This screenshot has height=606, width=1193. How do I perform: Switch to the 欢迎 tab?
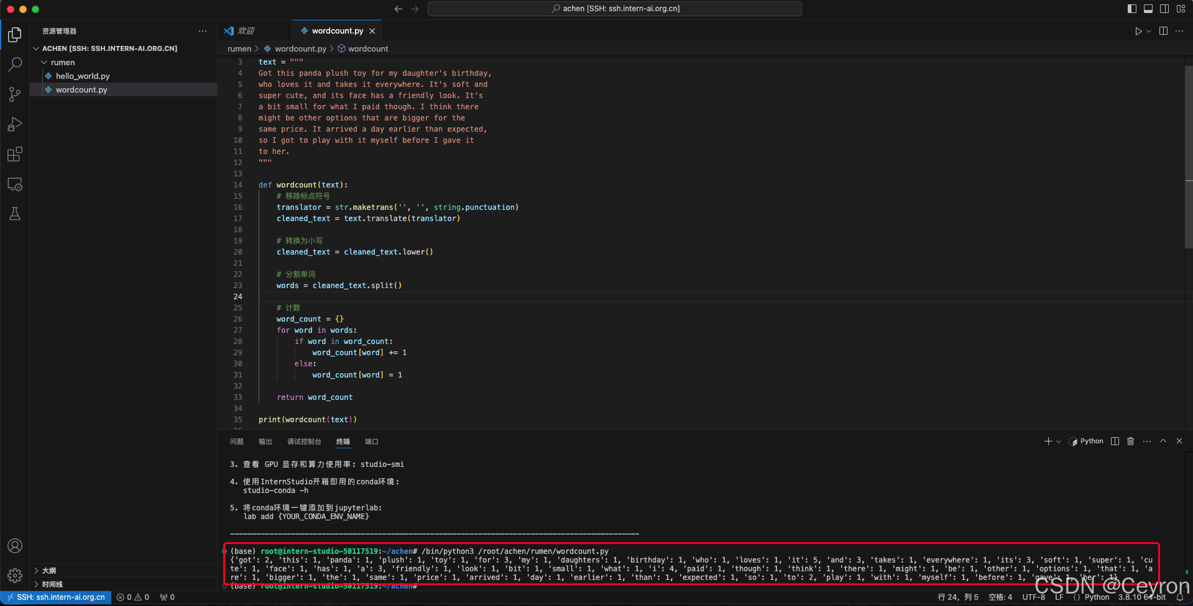(247, 30)
